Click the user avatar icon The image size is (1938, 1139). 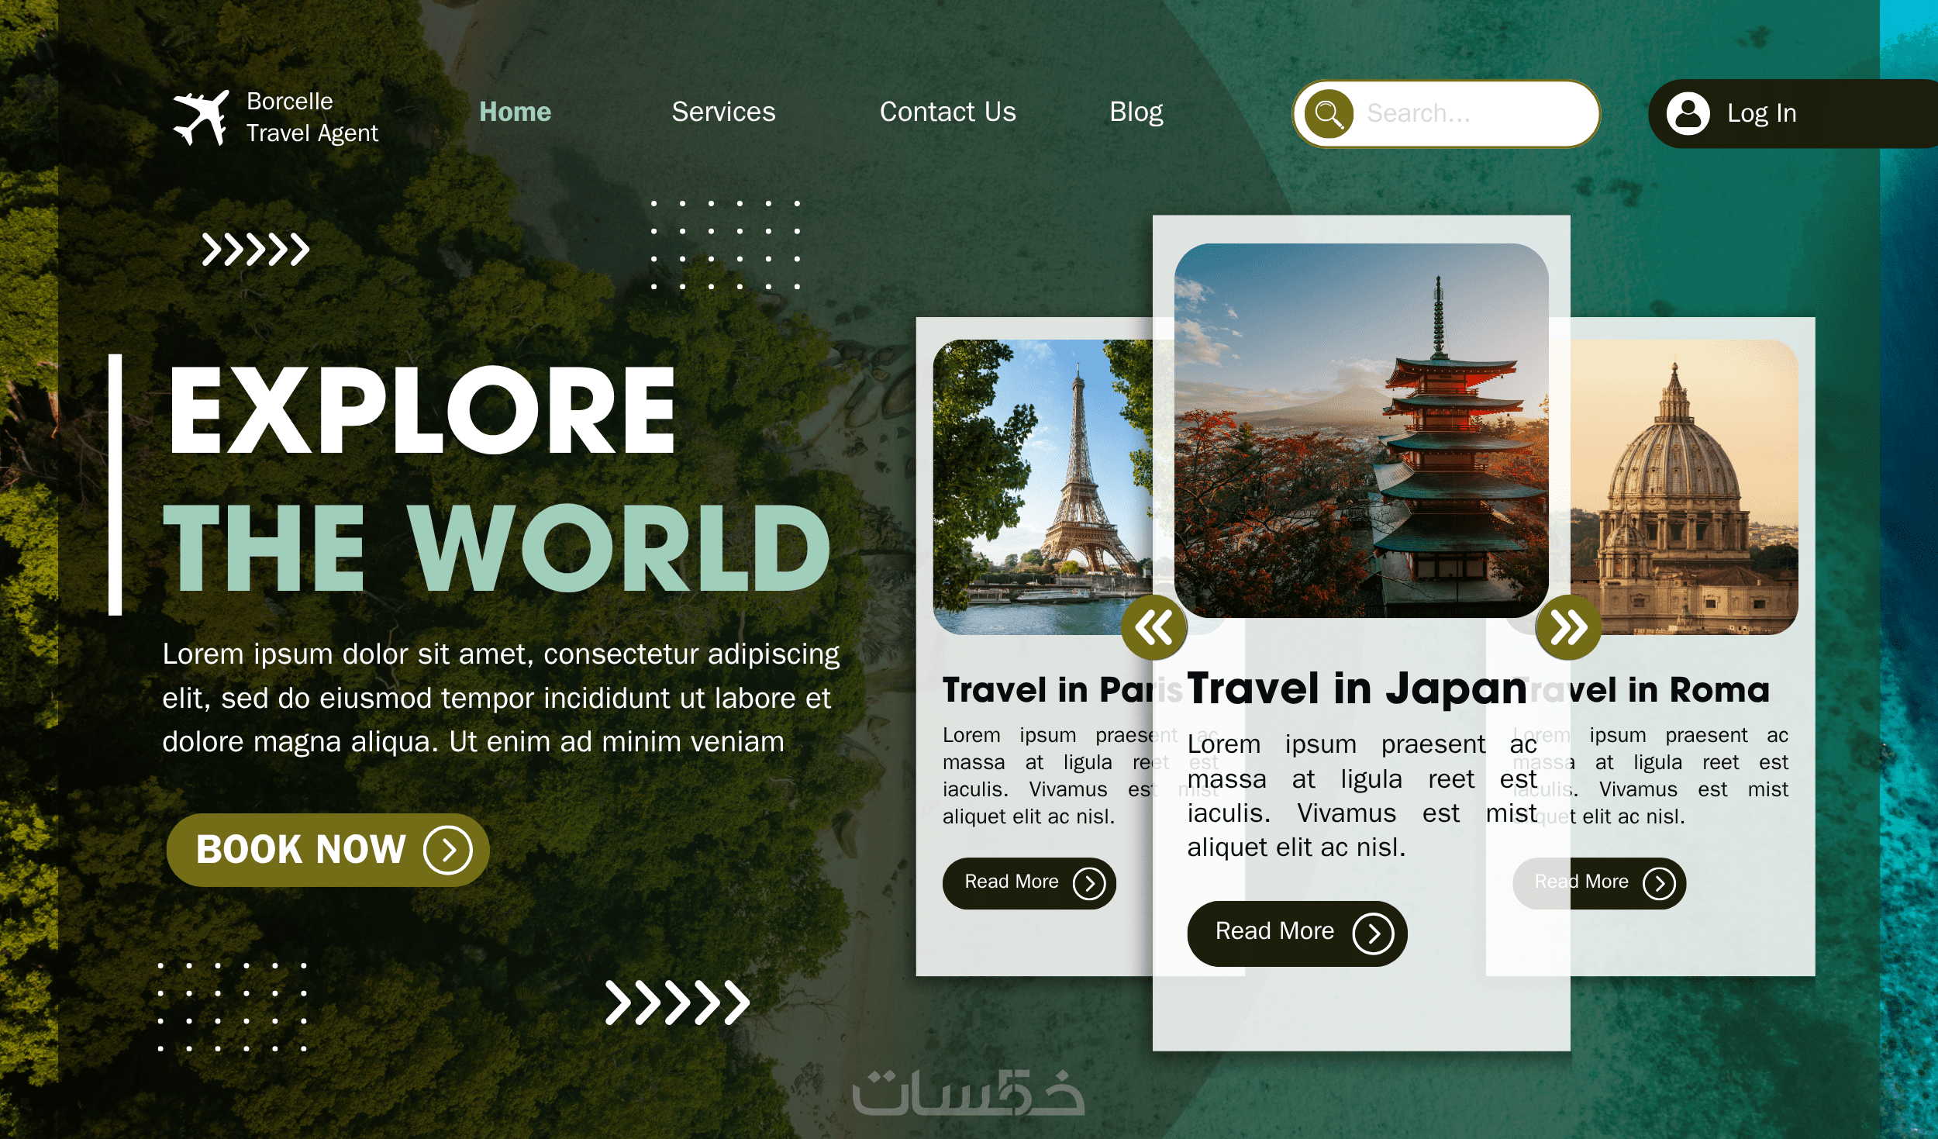coord(1688,114)
